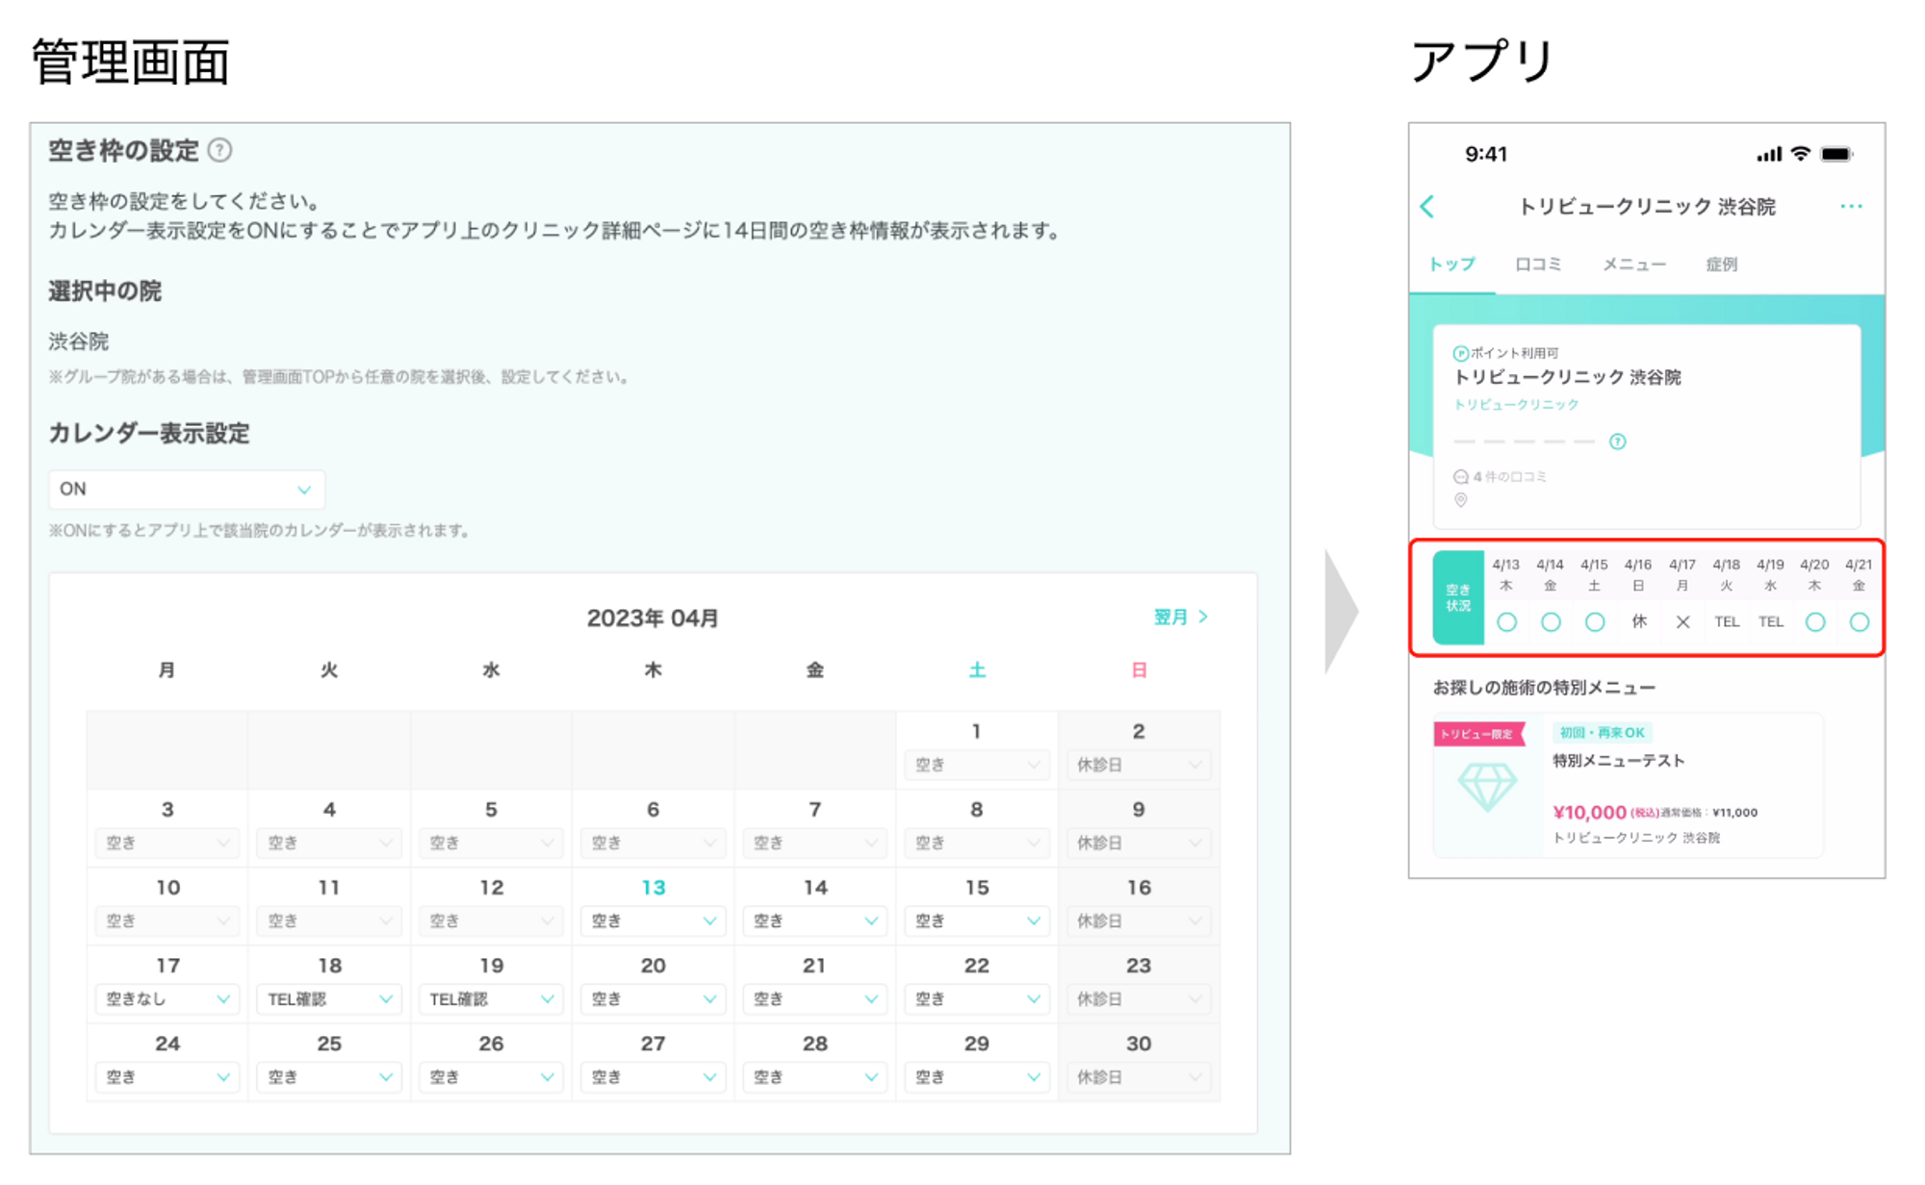Click the diamond icon on special menu
This screenshot has width=1925, height=1185.
[1486, 787]
